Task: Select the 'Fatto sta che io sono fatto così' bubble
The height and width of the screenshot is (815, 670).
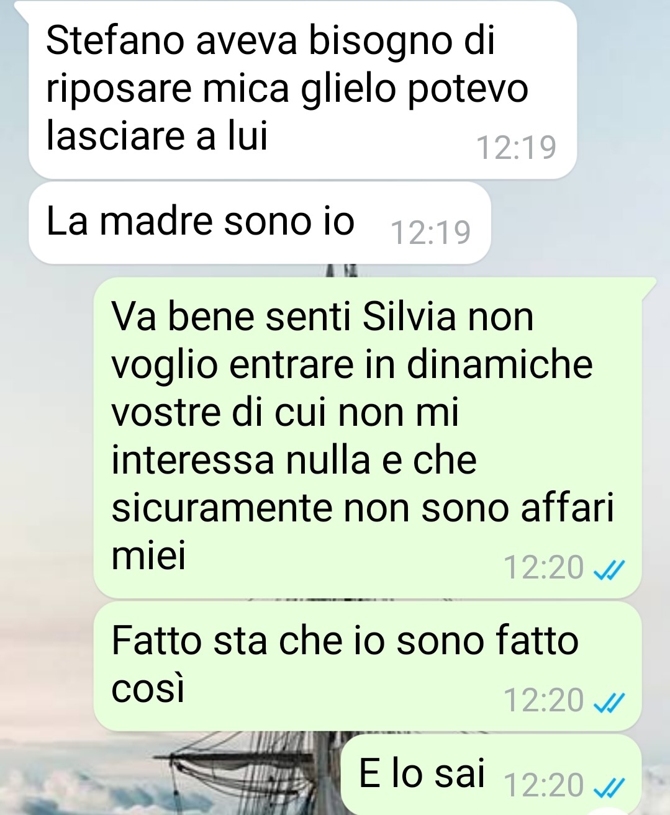Action: point(367,666)
